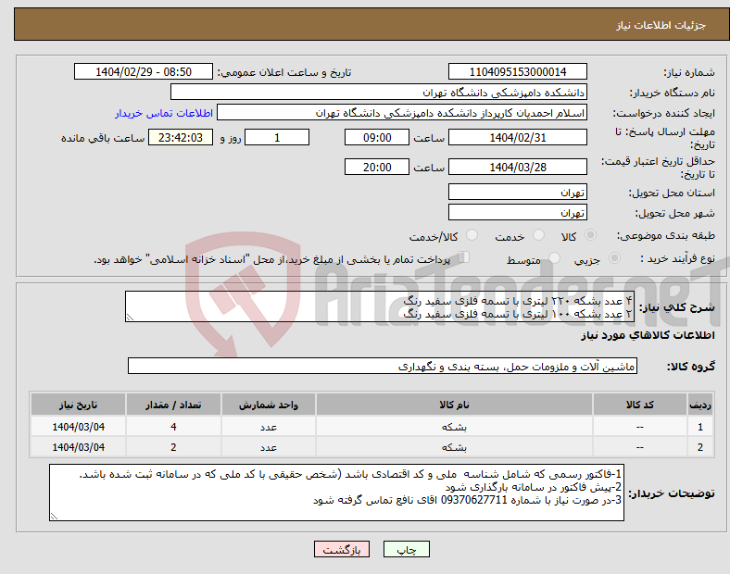The height and width of the screenshot is (574, 730).
Task: Click the بشکه name cell in row 2
Action: coord(454,447)
